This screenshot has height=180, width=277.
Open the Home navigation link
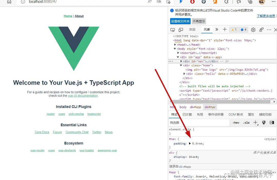[68, 16]
